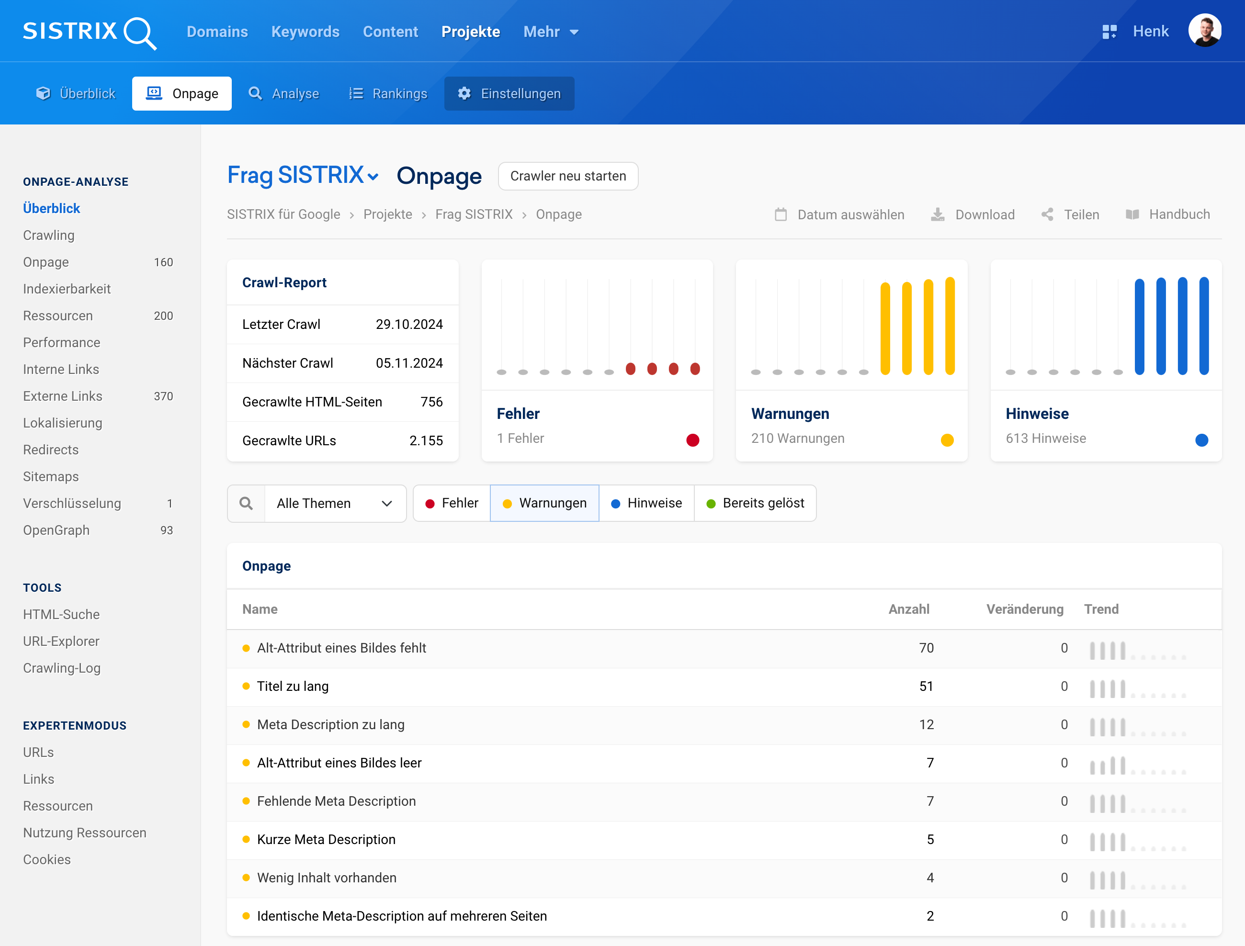Open Nutzung Ressourcen in Expertenmodus
Viewport: 1245px width, 946px height.
(84, 833)
